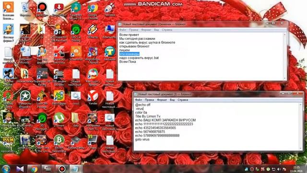Image resolution: width=307 pixels, height=173 pixels.
Task: Open the Opera browser desktop shortcut
Action: 8,99
